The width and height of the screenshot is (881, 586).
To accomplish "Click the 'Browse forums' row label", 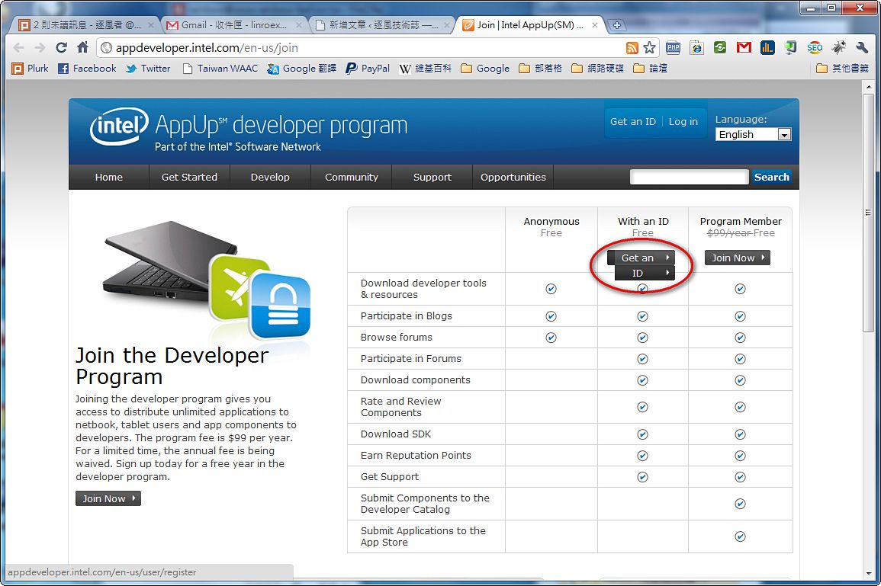I will 396,338.
